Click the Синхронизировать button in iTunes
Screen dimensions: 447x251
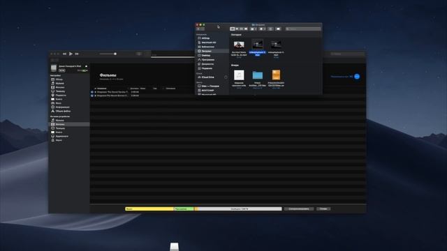pyautogui.click(x=299, y=209)
